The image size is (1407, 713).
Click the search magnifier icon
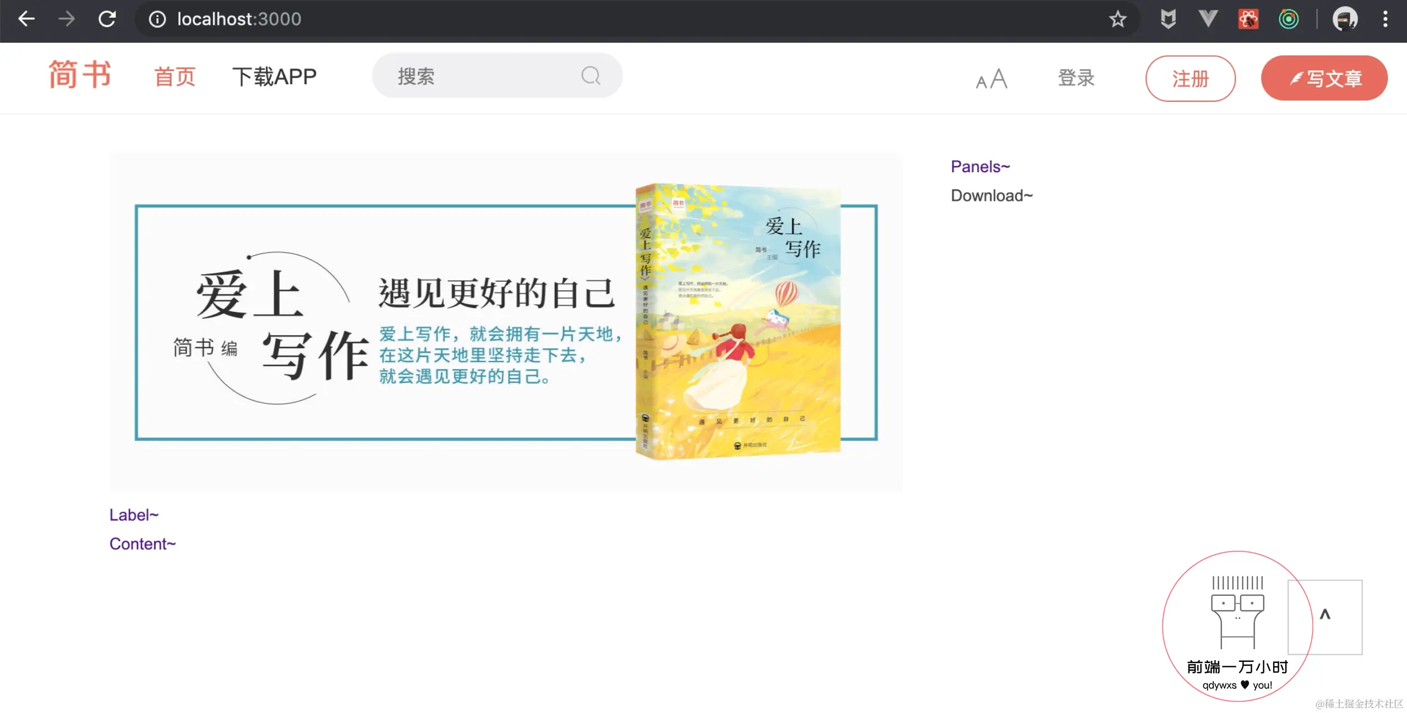coord(591,75)
